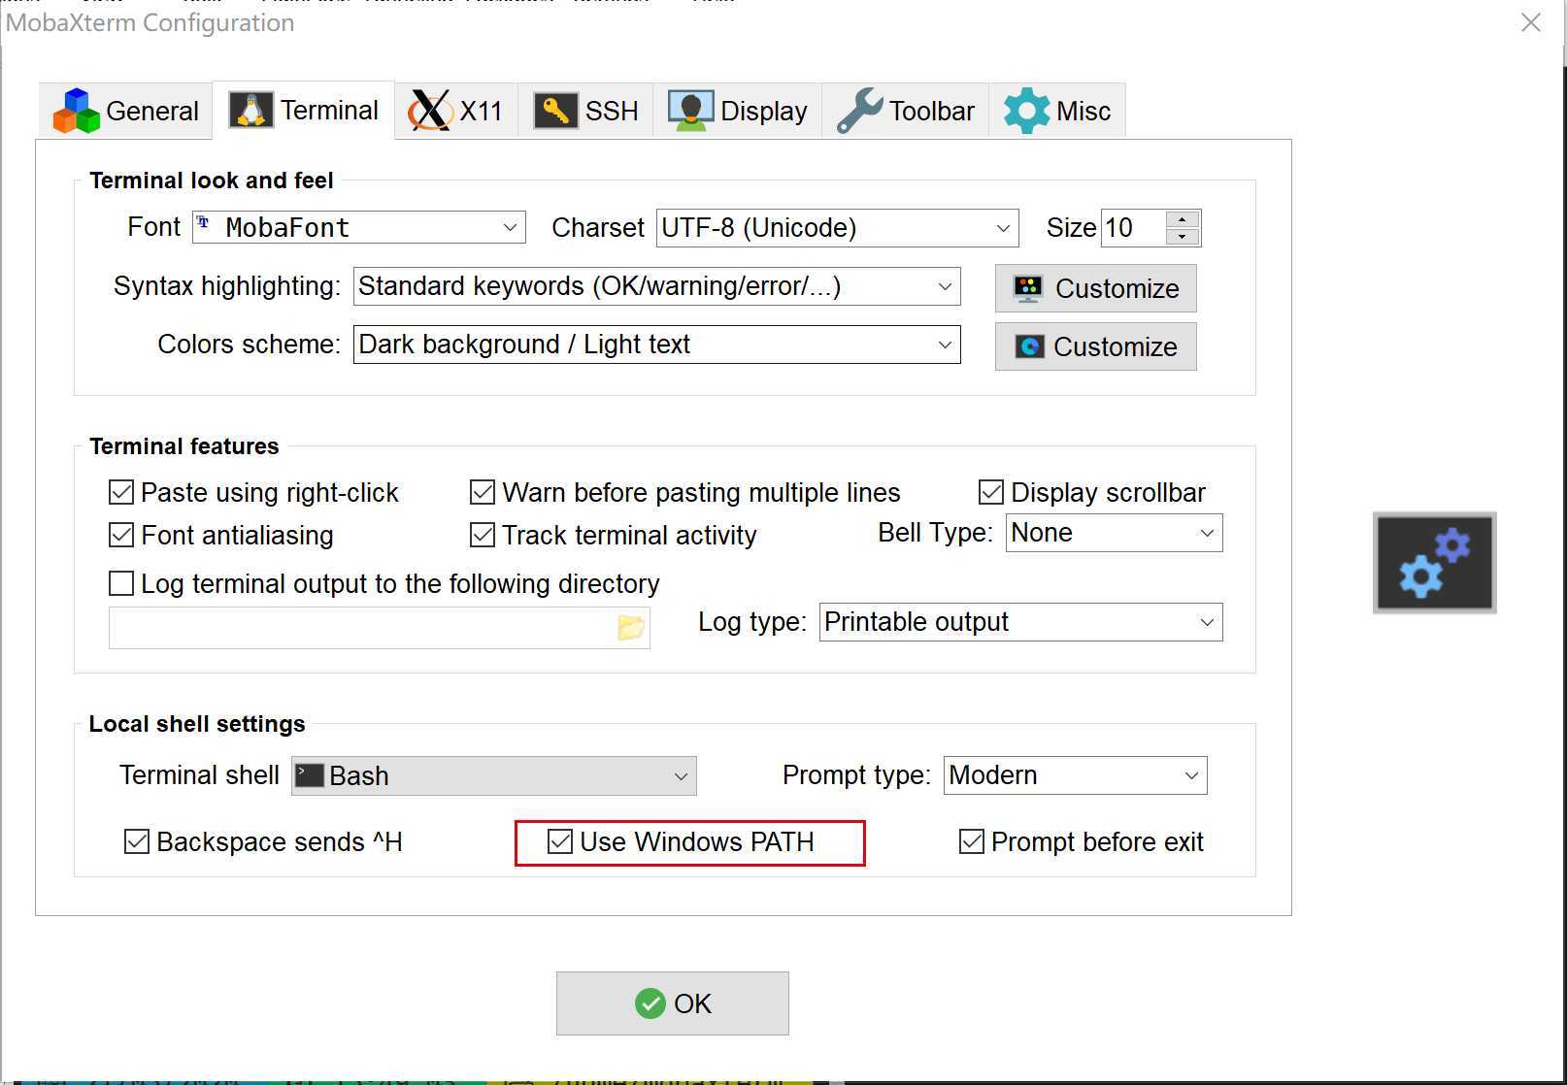This screenshot has width=1567, height=1085.
Task: Open the Bell Type dropdown
Action: [1114, 533]
